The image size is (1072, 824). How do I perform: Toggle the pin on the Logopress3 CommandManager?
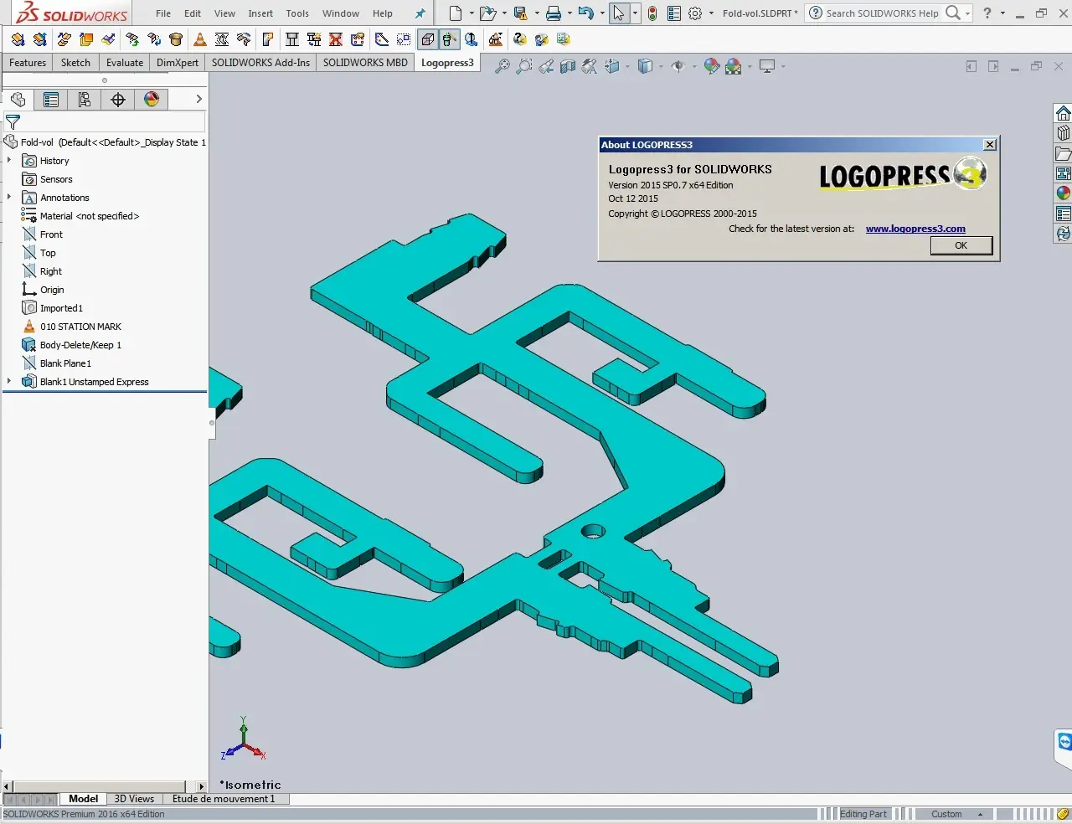pos(419,13)
